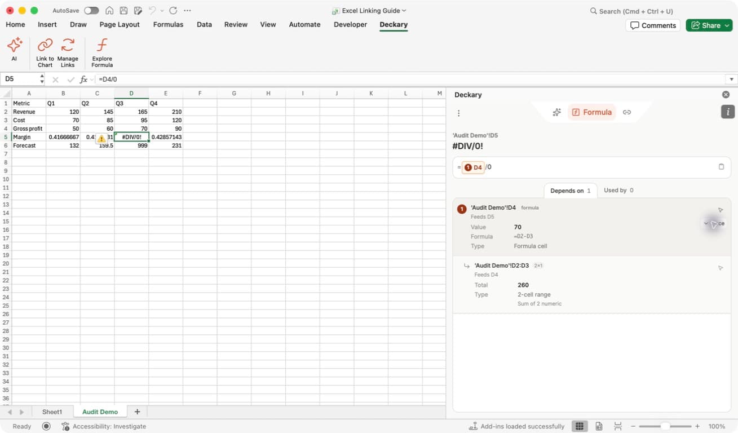Open the three-dot menu in Deckary panel
This screenshot has width=738, height=433.
(458, 113)
